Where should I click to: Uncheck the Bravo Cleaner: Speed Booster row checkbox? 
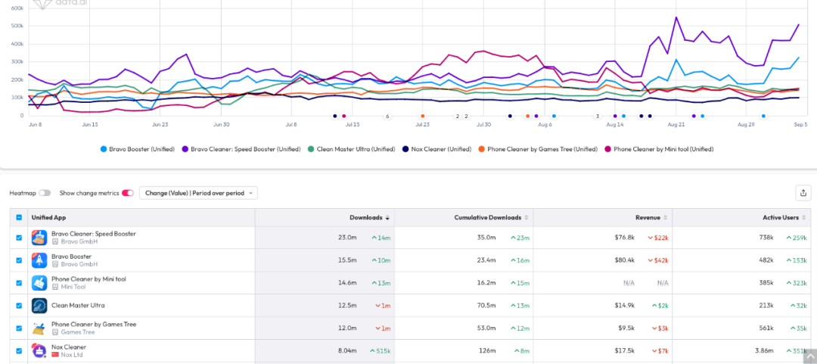[x=19, y=238]
